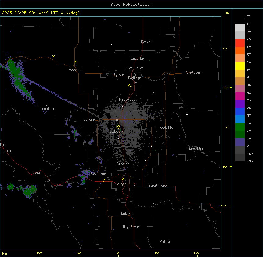
Task: Click the Lake Louise label at the map's left edge
Action: (x=5, y=148)
